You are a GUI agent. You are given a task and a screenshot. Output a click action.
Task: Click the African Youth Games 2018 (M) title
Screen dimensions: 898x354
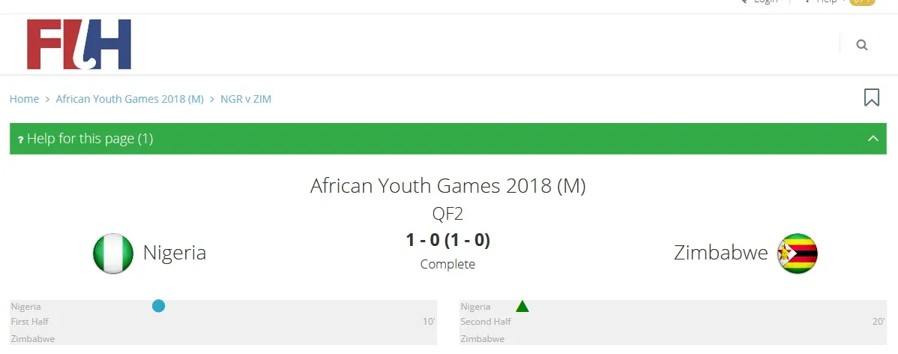[x=448, y=186]
